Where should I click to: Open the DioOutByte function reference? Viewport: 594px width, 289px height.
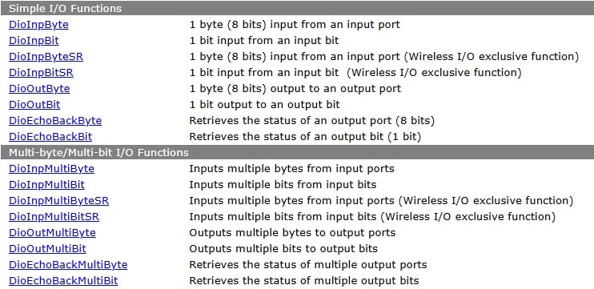tap(39, 89)
